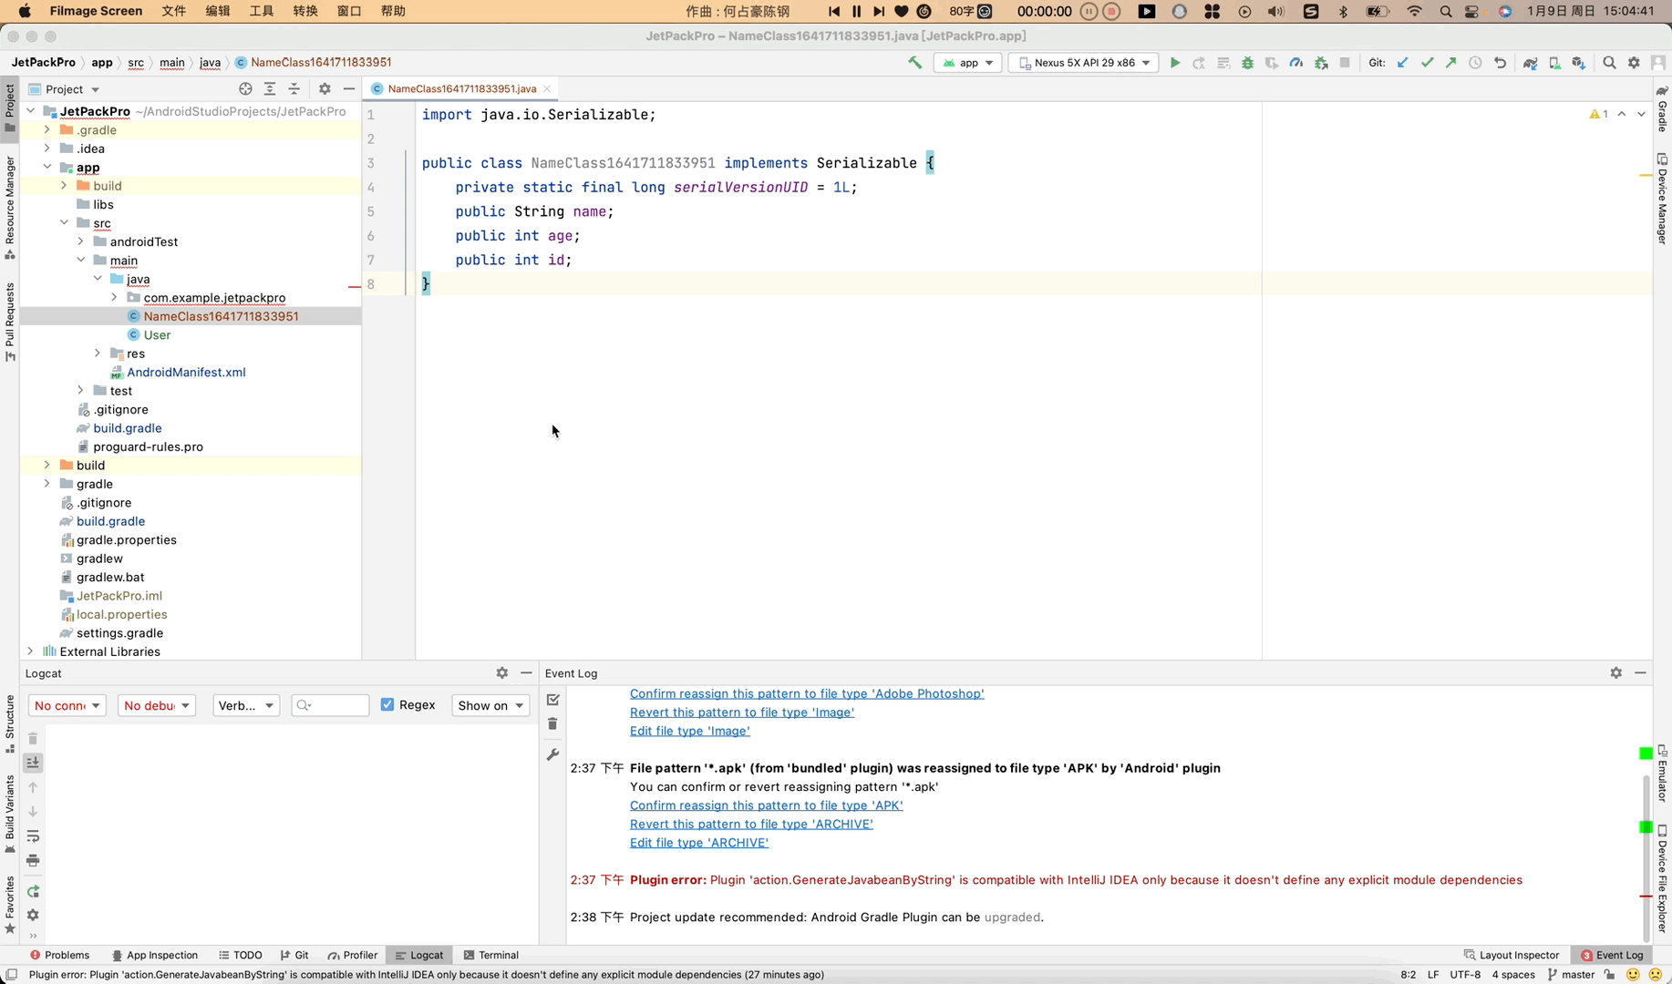Viewport: 1672px width, 984px height.
Task: Open the User class file
Action: click(157, 334)
